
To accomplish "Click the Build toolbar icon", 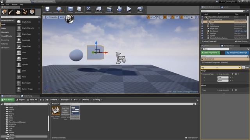I will click(x=119, y=10).
